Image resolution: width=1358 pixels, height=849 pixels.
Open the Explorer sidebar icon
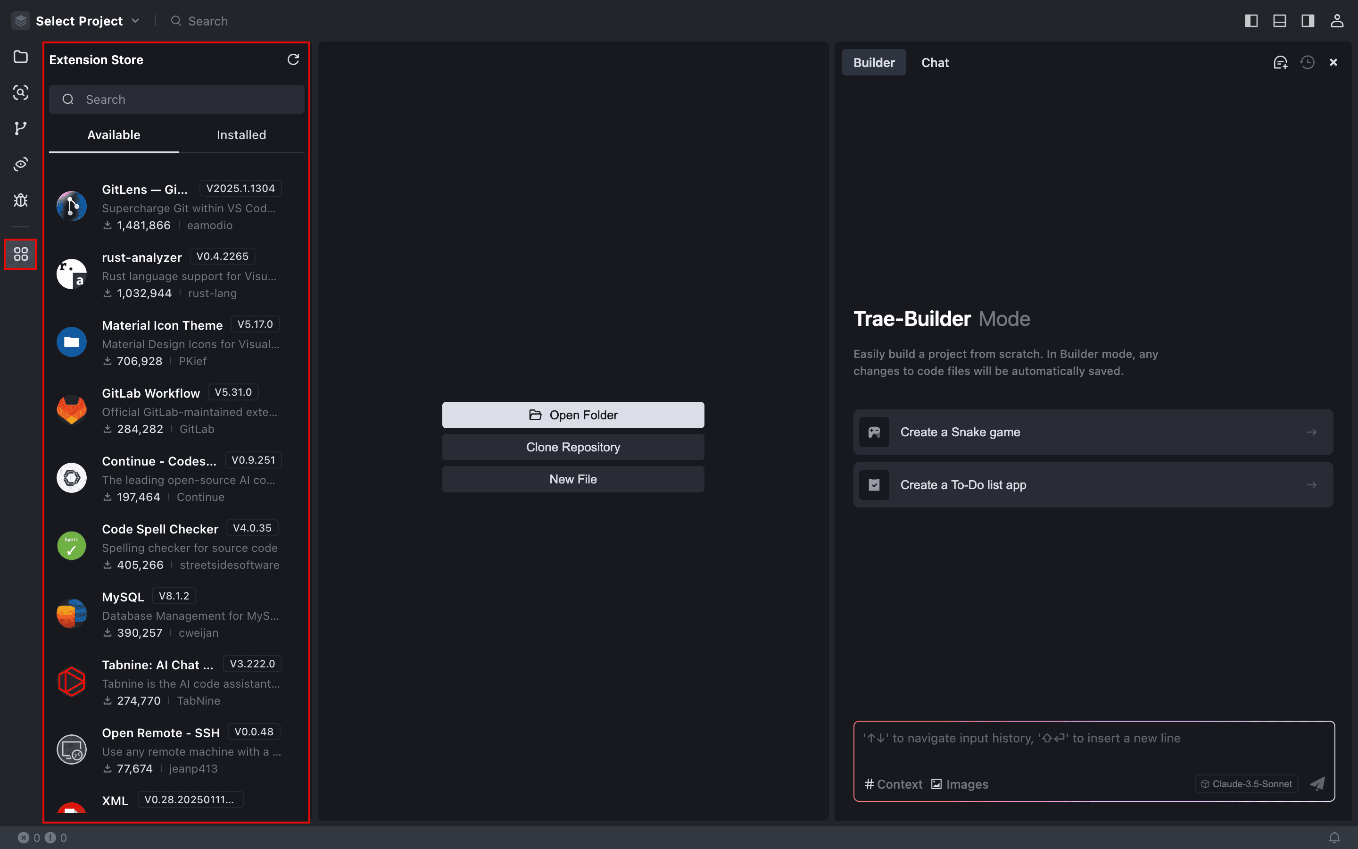click(20, 57)
